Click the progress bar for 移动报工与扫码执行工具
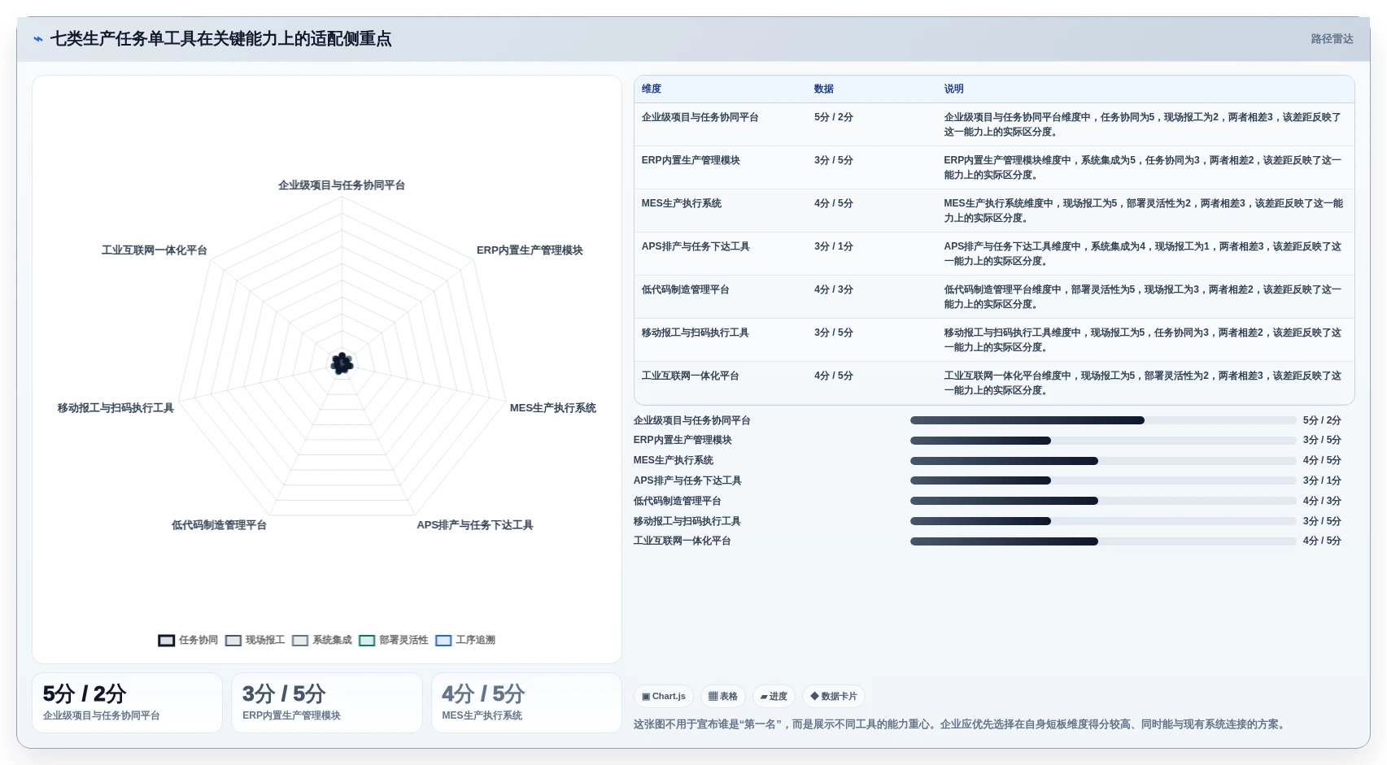 pyautogui.click(x=1103, y=522)
